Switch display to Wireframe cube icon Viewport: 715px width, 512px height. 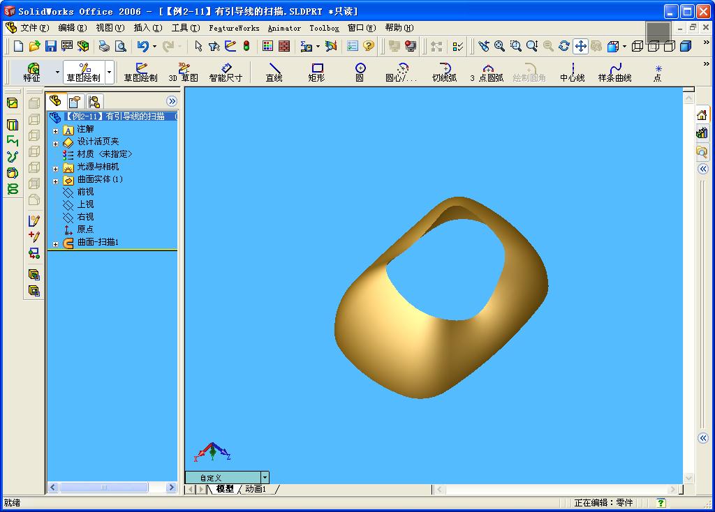637,46
